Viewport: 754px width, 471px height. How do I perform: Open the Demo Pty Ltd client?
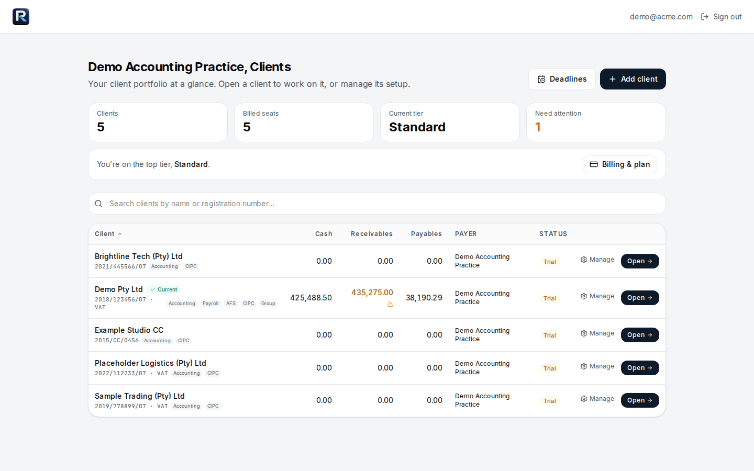640,298
